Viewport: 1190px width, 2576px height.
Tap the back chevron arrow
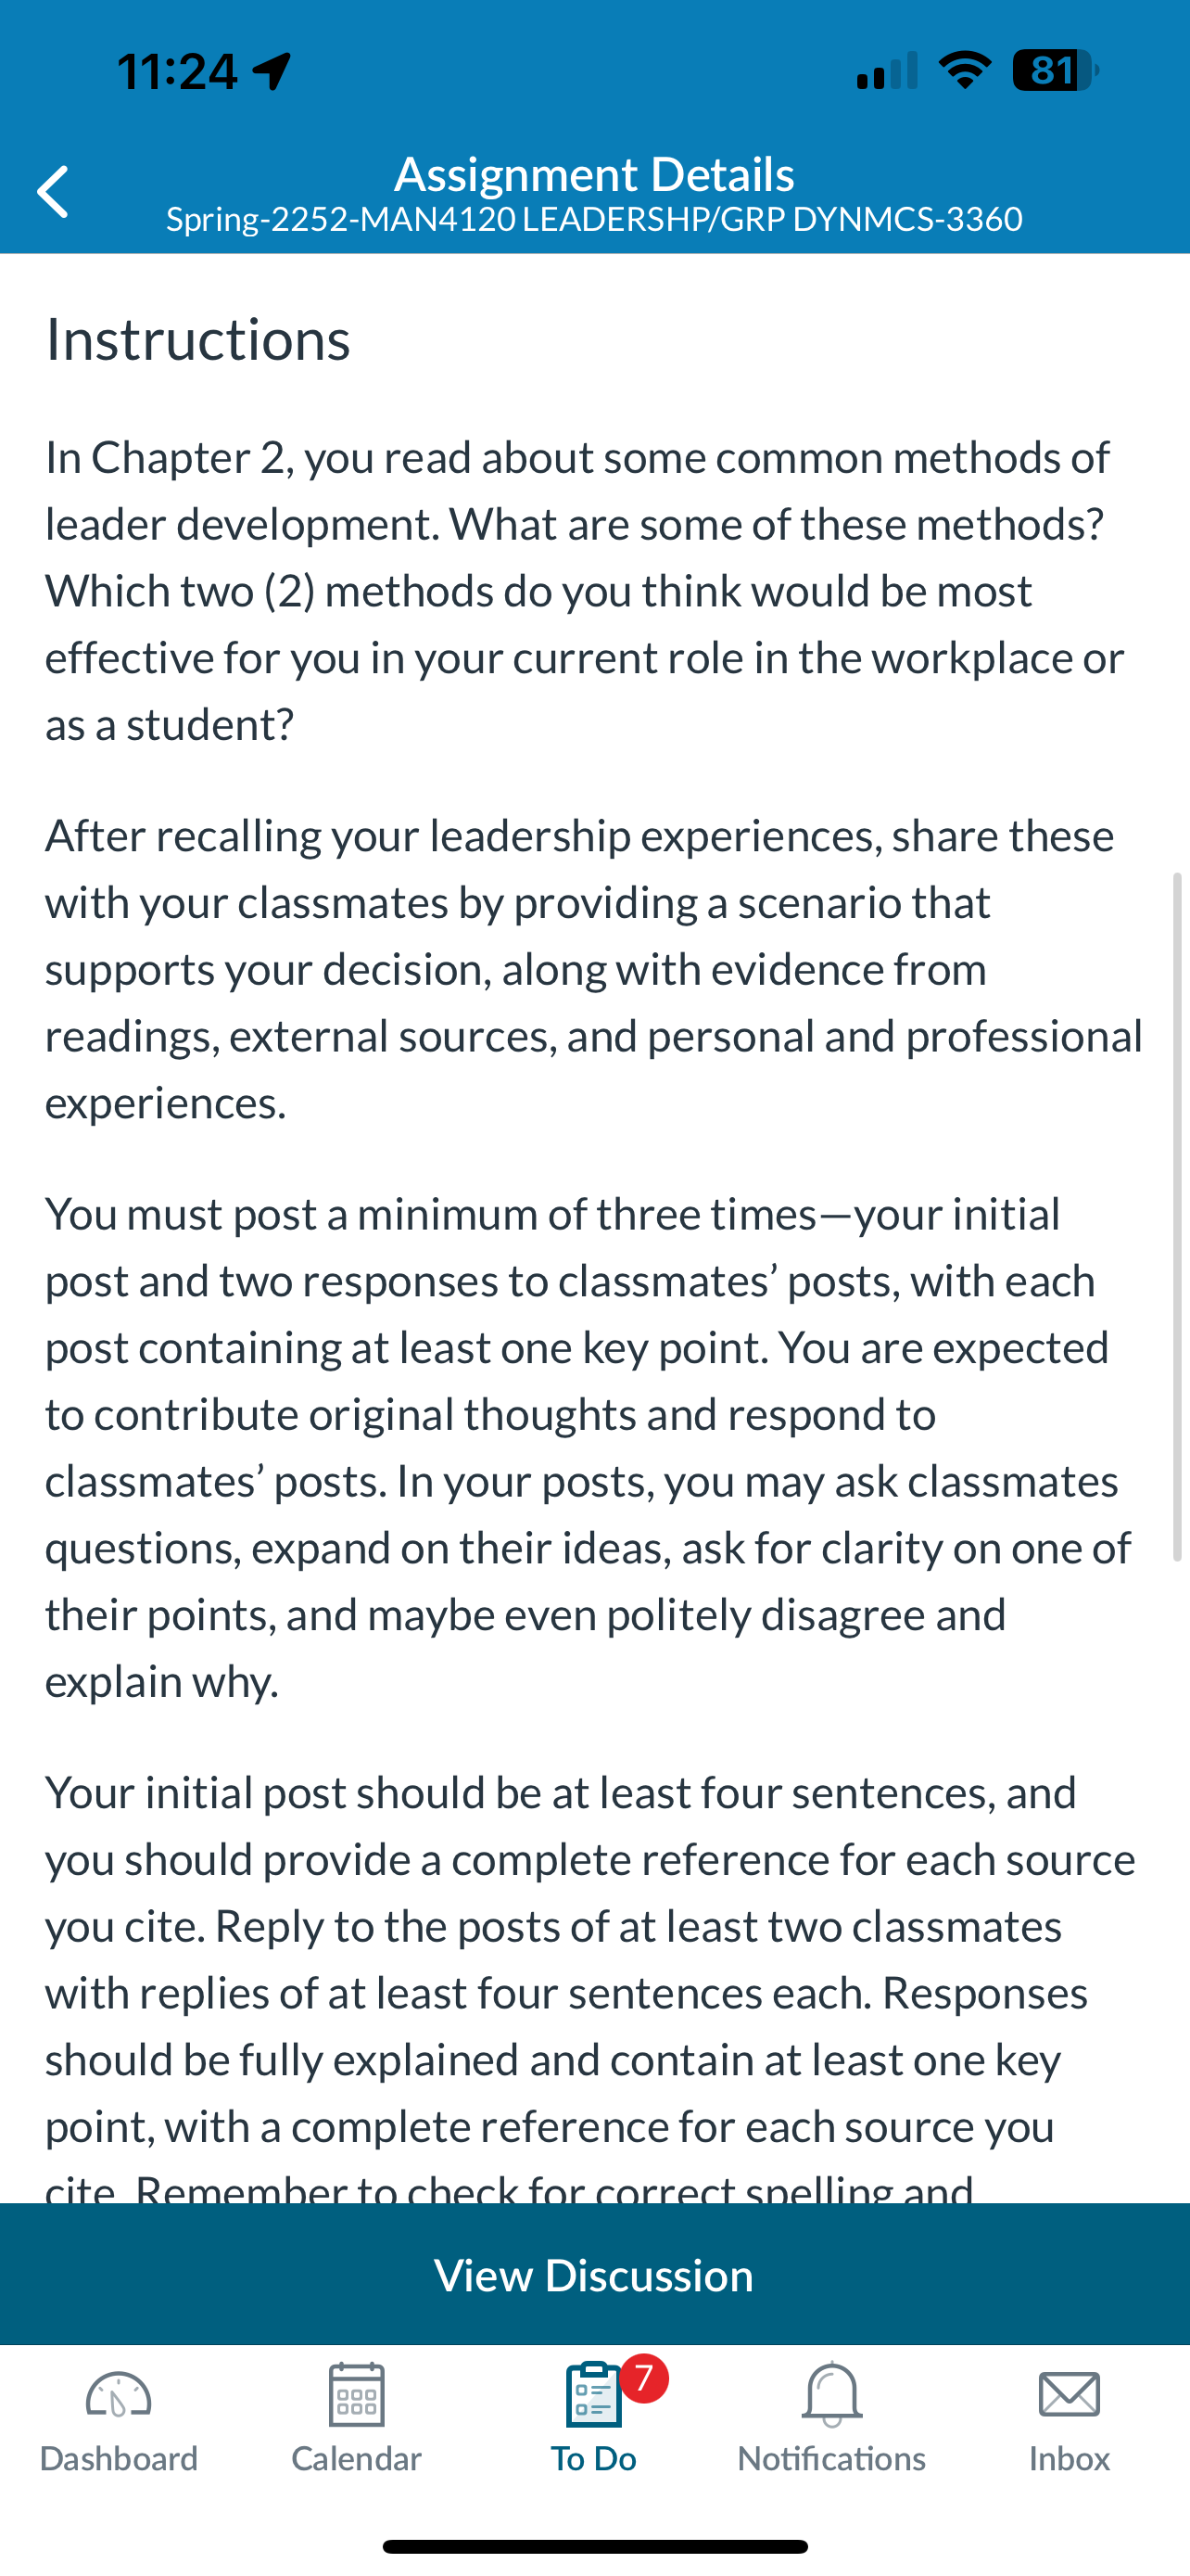coord(52,192)
